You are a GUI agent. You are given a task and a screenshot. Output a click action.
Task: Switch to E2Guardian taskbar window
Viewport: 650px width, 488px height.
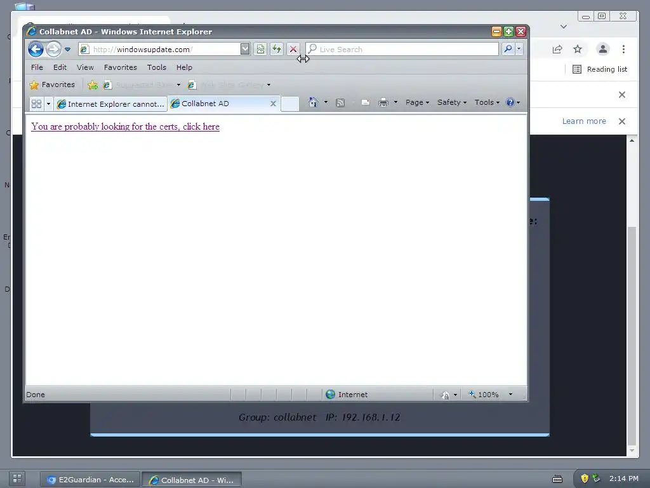click(x=90, y=480)
